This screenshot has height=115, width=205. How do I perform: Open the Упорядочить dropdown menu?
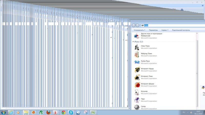[139, 30]
